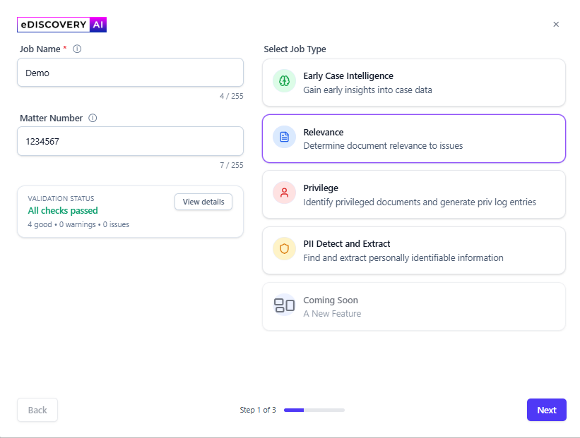Screen dimensions: 580x438
Task: Click the Back button
Action: click(37, 410)
